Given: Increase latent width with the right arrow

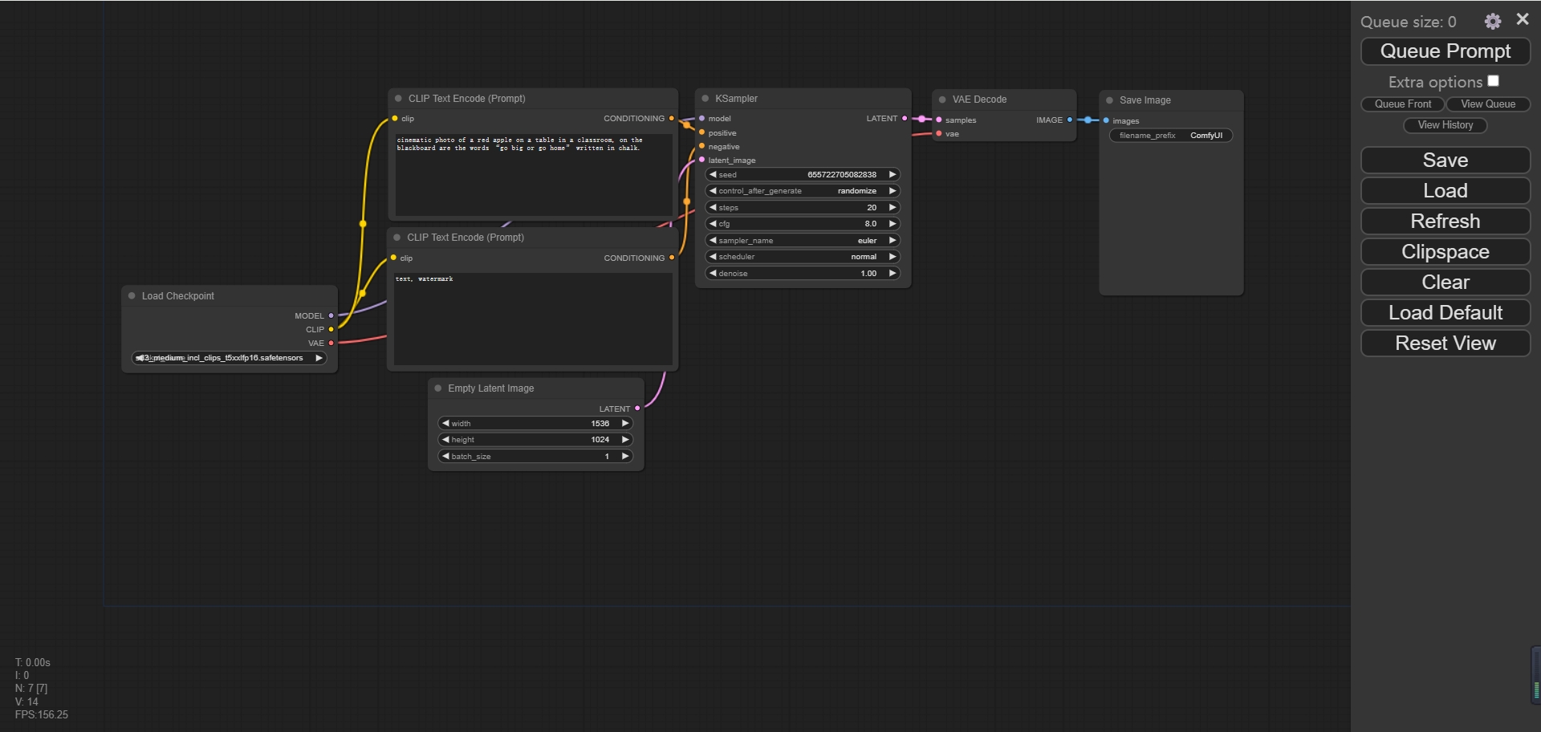Looking at the screenshot, I should click(x=624, y=424).
